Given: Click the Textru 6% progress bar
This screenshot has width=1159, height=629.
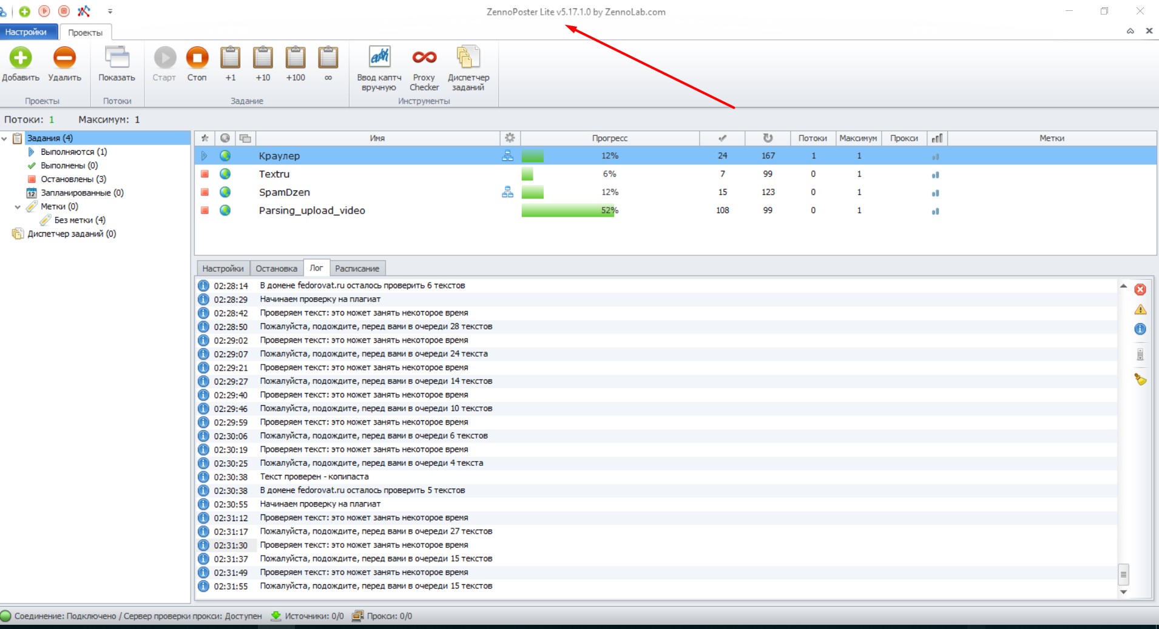Looking at the screenshot, I should point(610,174).
